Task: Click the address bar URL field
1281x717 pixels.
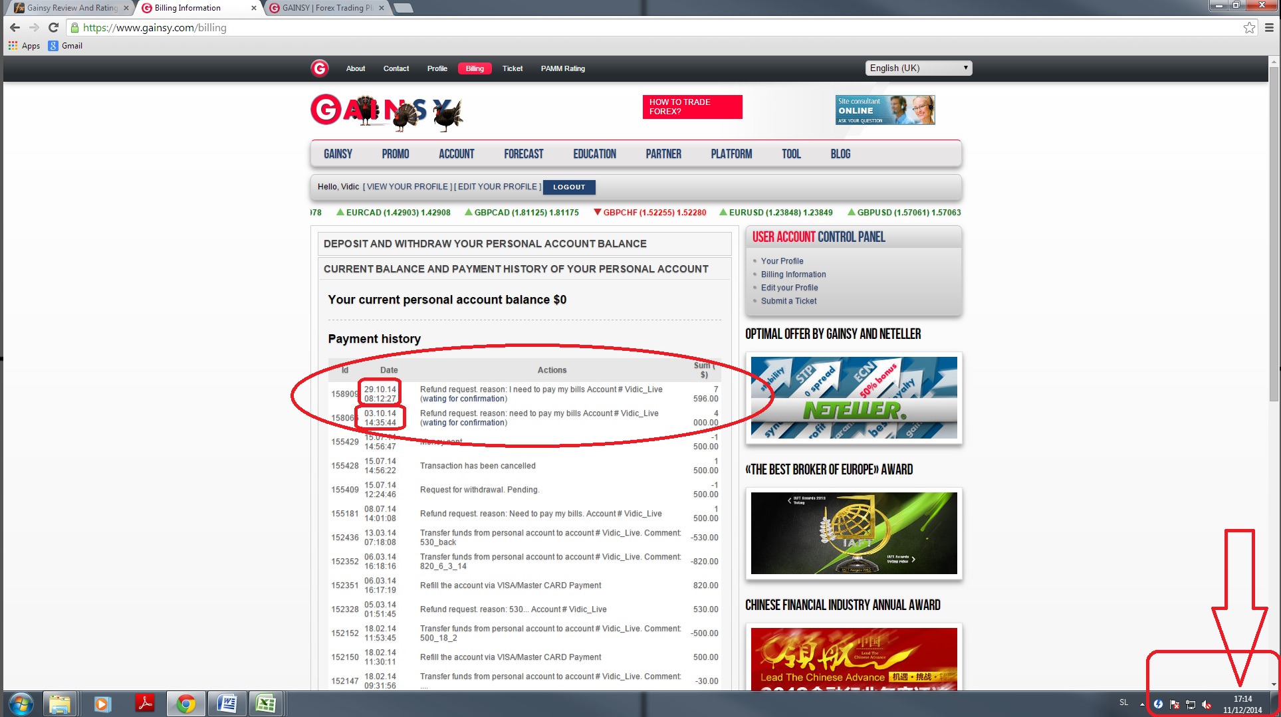Action: pos(651,28)
